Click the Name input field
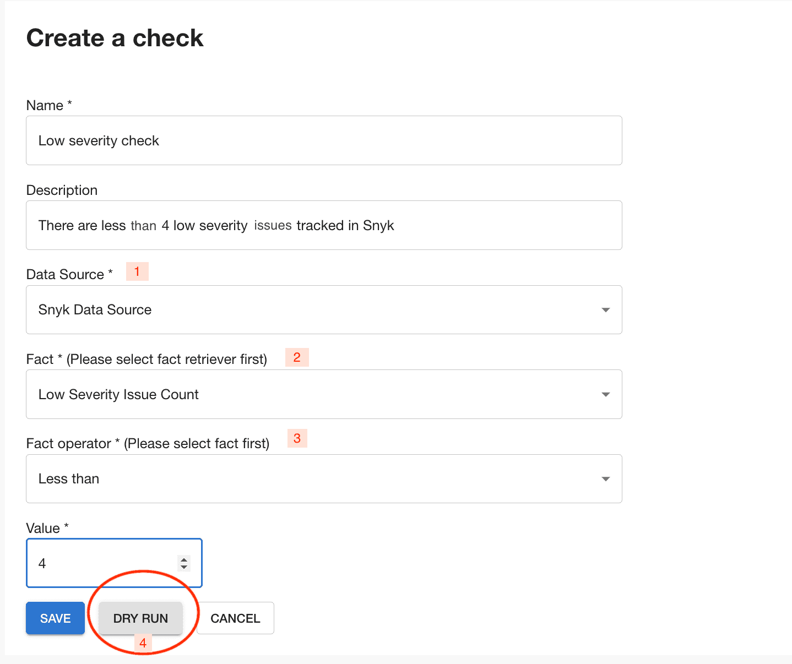The width and height of the screenshot is (792, 664). point(324,140)
